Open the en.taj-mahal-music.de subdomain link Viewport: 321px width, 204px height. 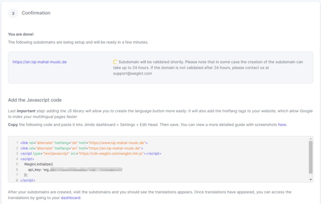(x=39, y=62)
